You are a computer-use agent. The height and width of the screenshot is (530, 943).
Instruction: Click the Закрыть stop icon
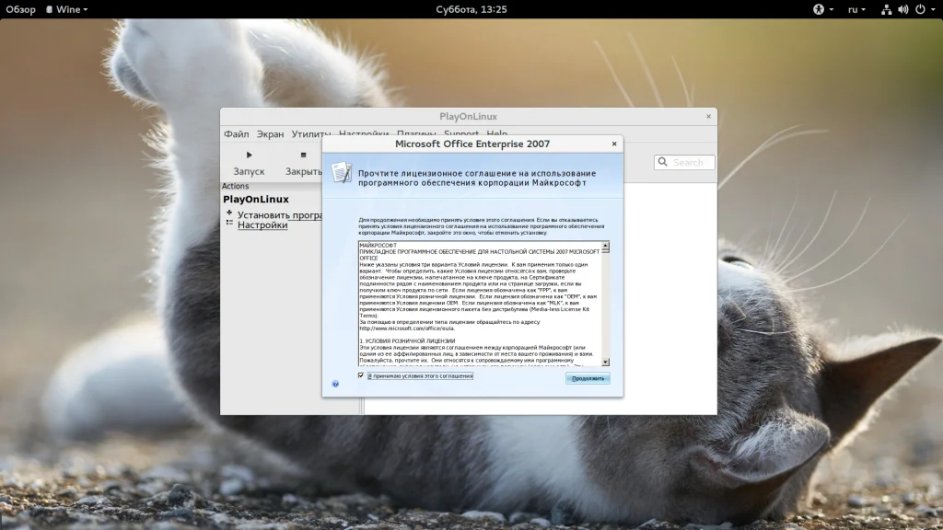[x=303, y=156]
